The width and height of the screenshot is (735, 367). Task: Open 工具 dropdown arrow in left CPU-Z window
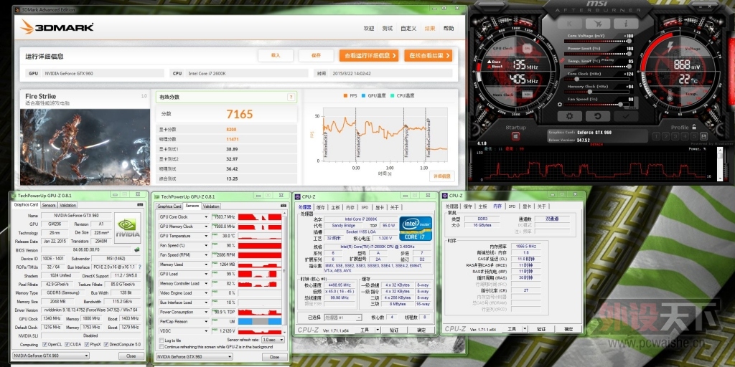[x=378, y=330]
